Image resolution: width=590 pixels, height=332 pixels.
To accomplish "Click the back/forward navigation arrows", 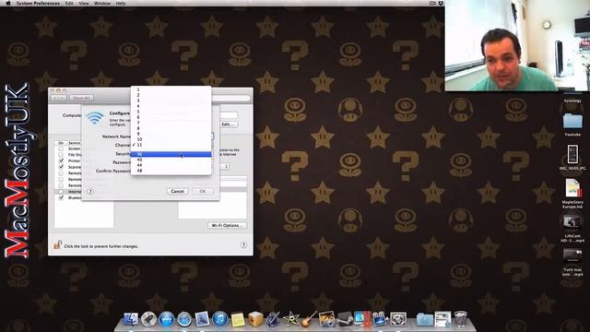I will coord(58,98).
